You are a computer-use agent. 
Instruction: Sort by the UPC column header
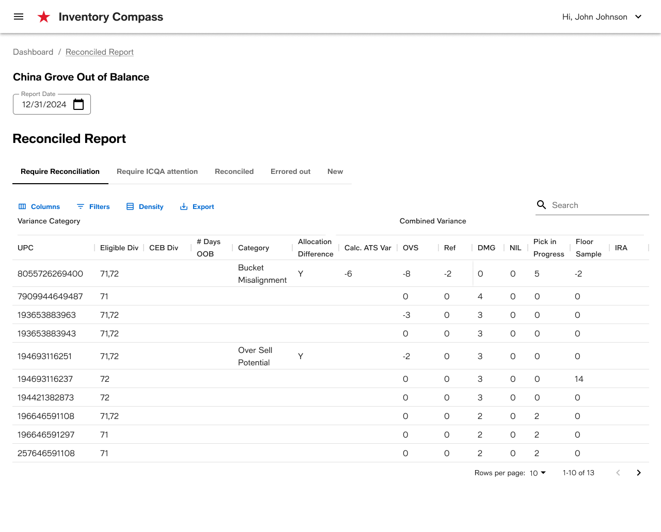click(x=25, y=248)
